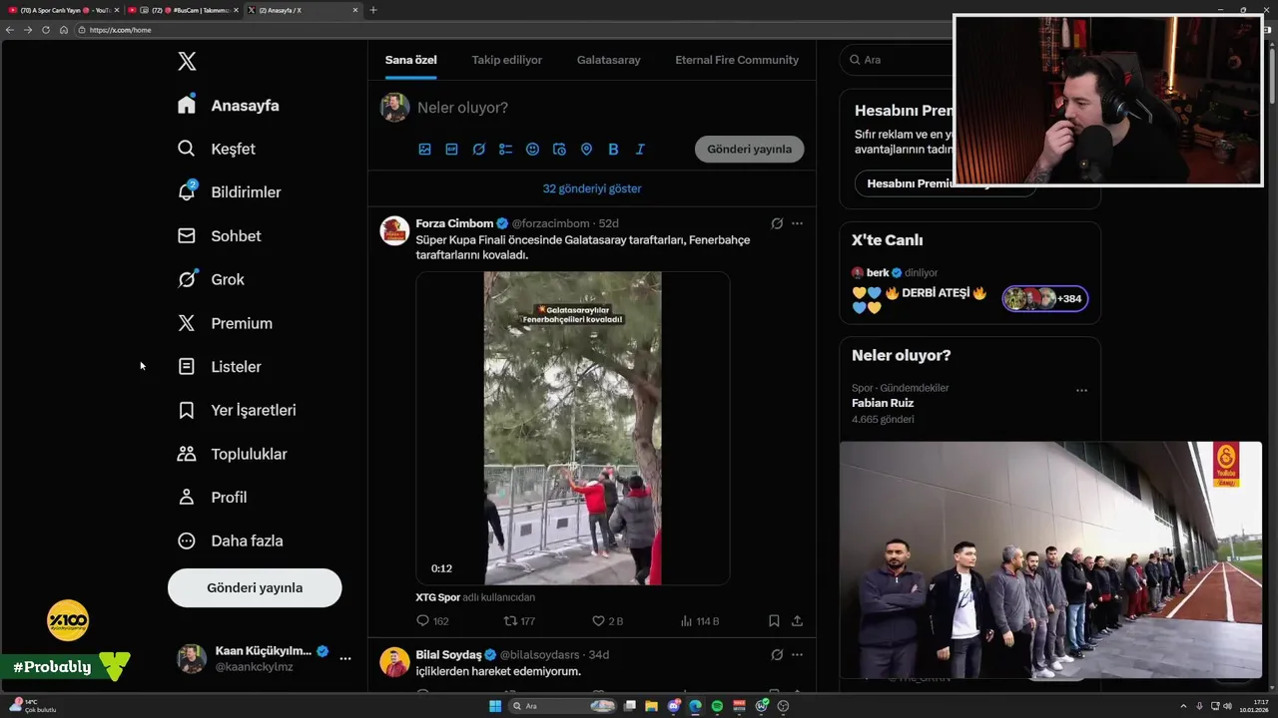Open more options for Fabian Ruiz trend
Viewport: 1278px width, 718px height.
click(x=1081, y=390)
